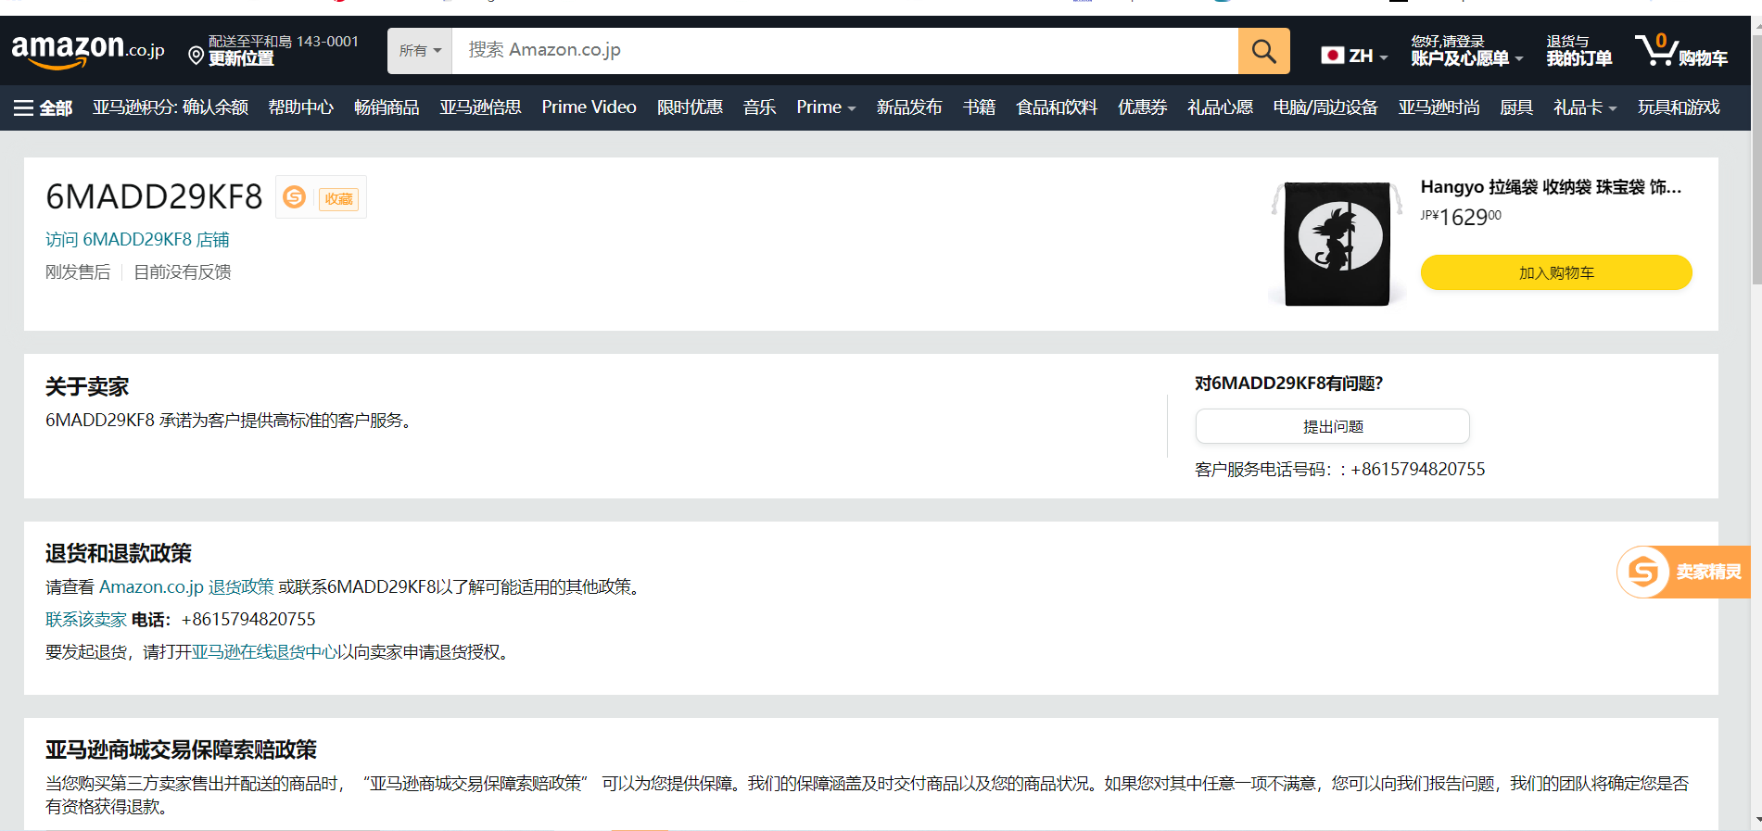
Task: Expand the Prime navigation dropdown
Action: point(826,107)
